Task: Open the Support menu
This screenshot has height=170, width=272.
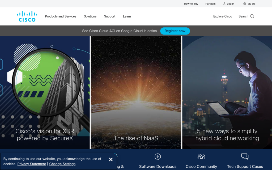Action: (x=110, y=16)
